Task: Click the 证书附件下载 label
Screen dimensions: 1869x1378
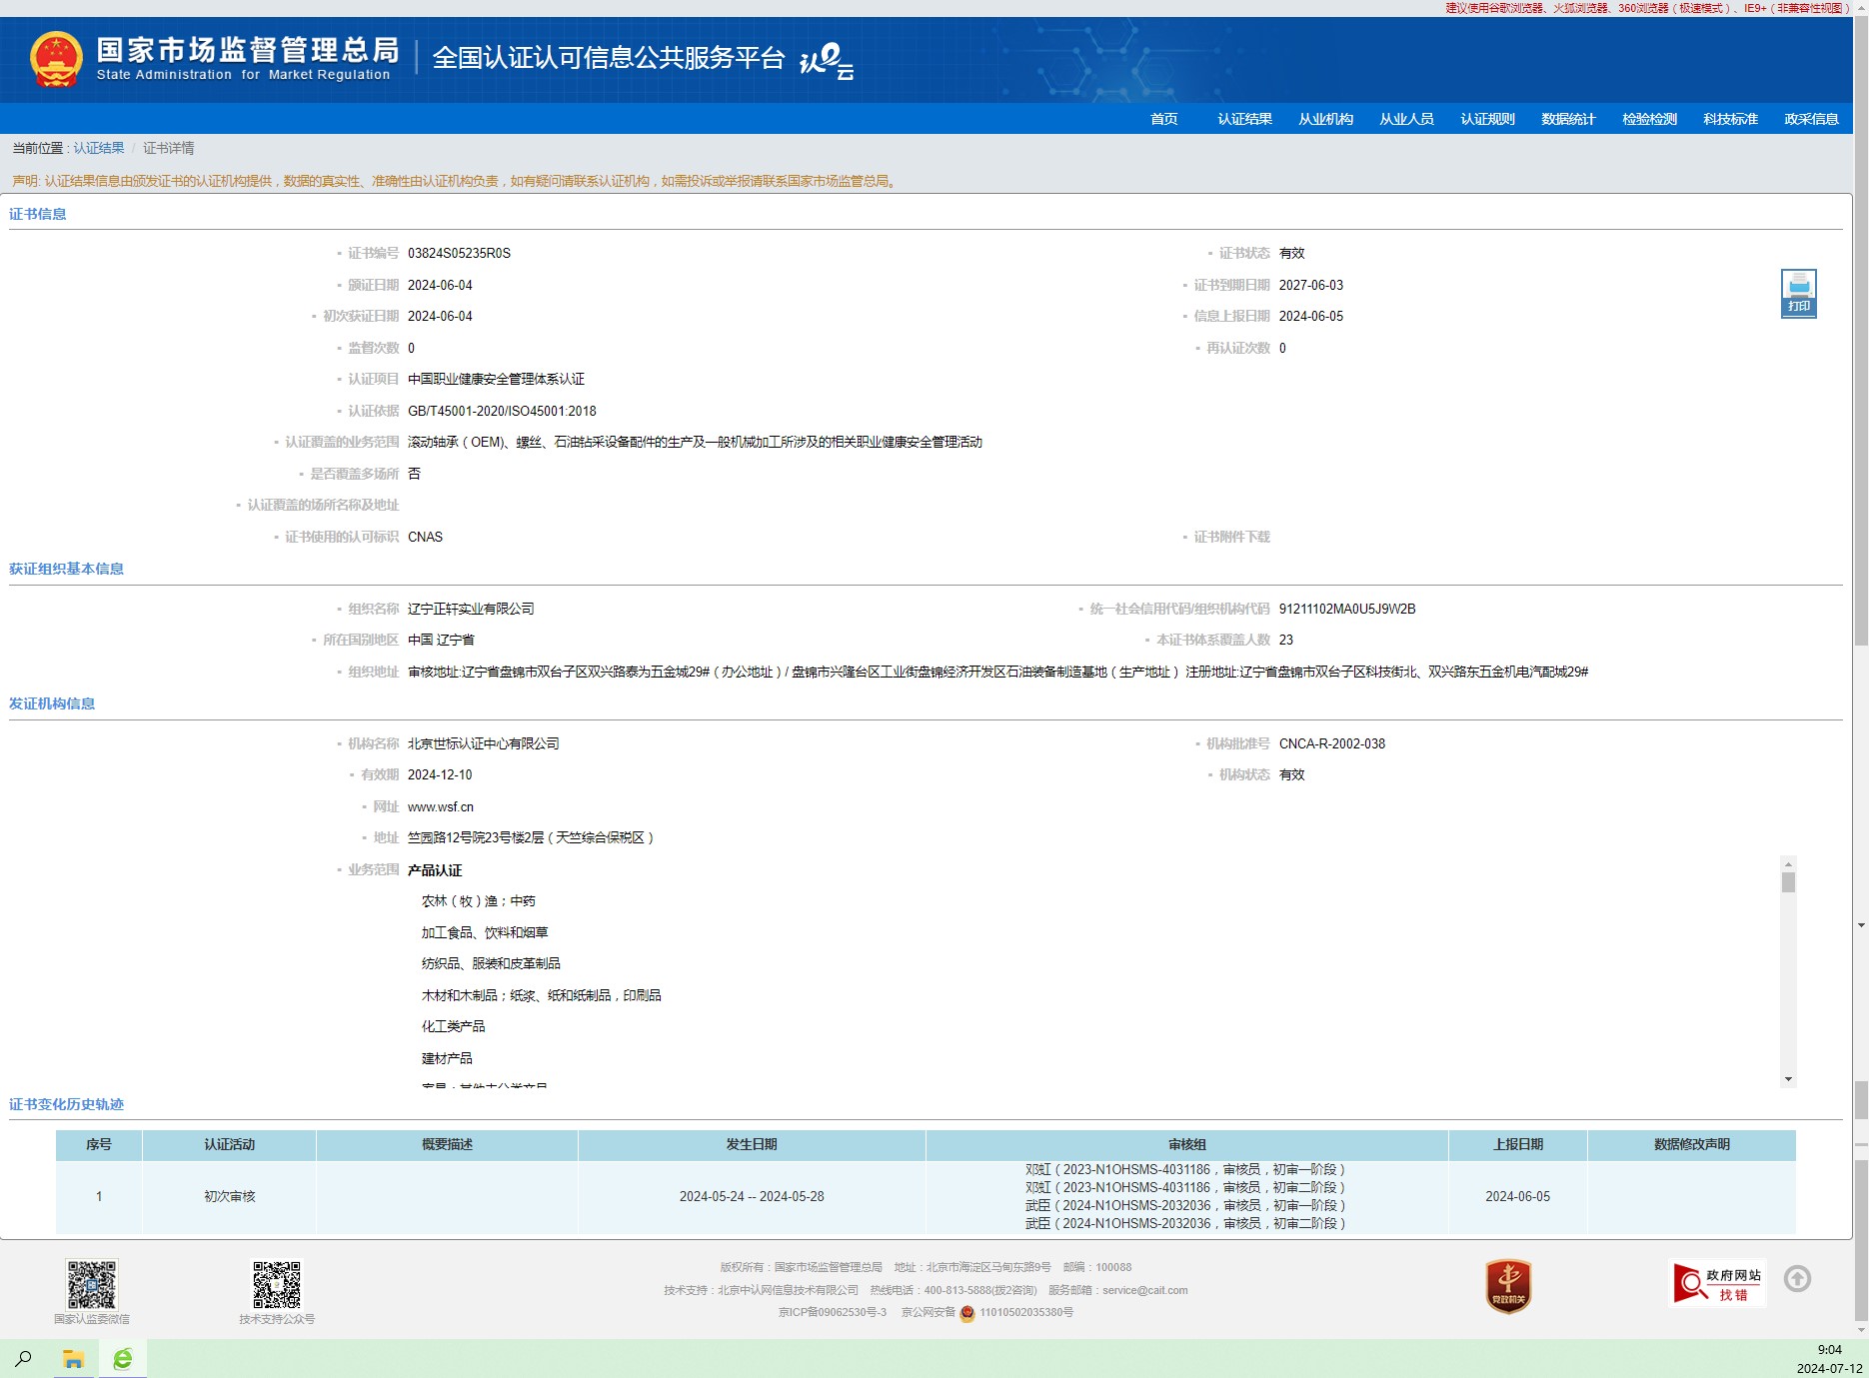Action: coord(1231,538)
